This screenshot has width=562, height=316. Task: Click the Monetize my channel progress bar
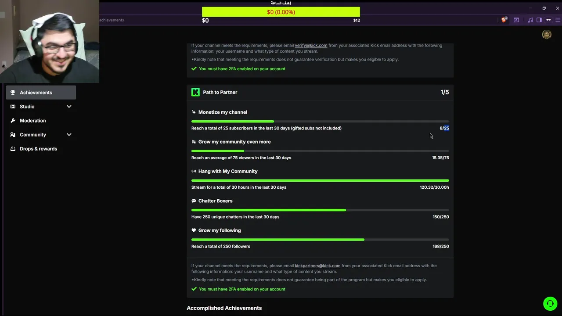click(320, 122)
